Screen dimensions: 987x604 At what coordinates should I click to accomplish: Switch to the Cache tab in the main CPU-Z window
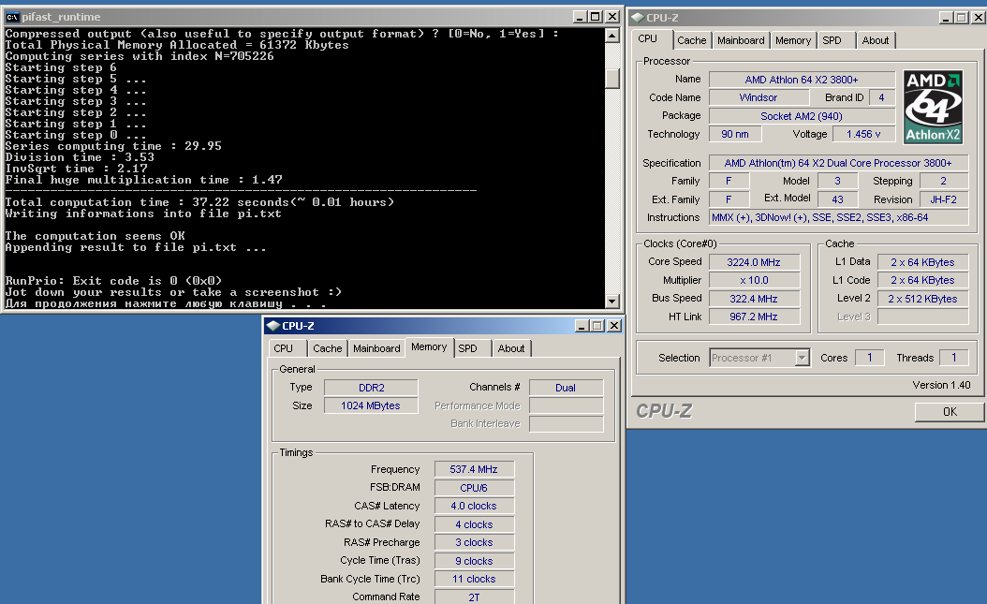pyautogui.click(x=692, y=40)
